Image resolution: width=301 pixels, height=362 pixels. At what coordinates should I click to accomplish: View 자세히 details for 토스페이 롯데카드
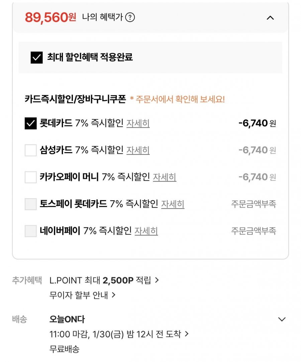[173, 204]
